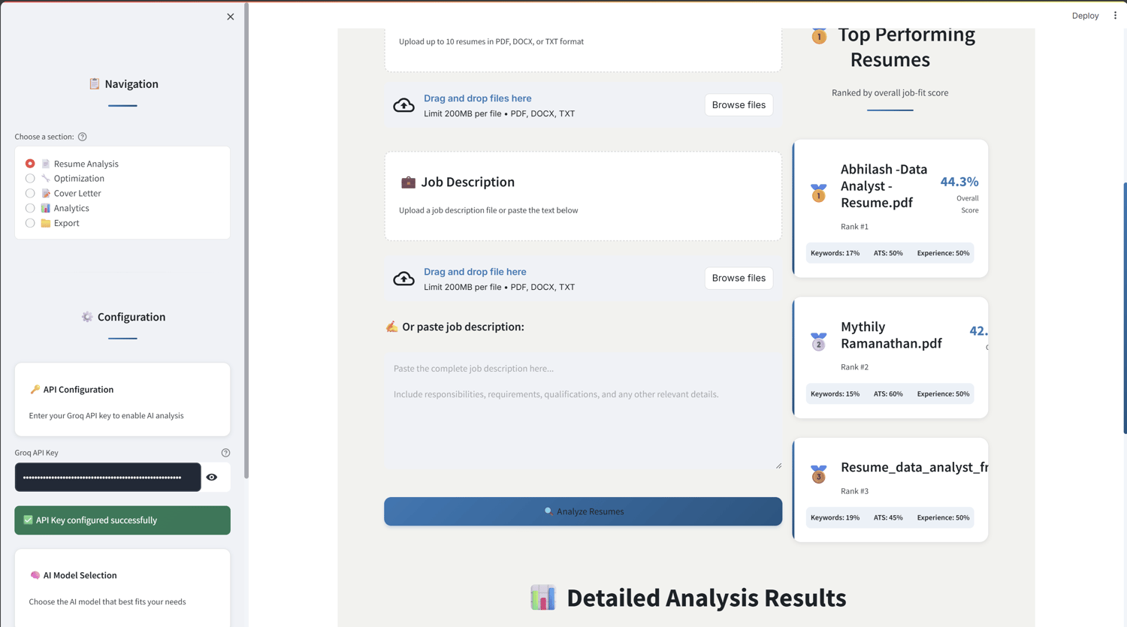Click "ATS: 45%" on the Rank #3 card
The image size is (1127, 627).
coord(888,517)
